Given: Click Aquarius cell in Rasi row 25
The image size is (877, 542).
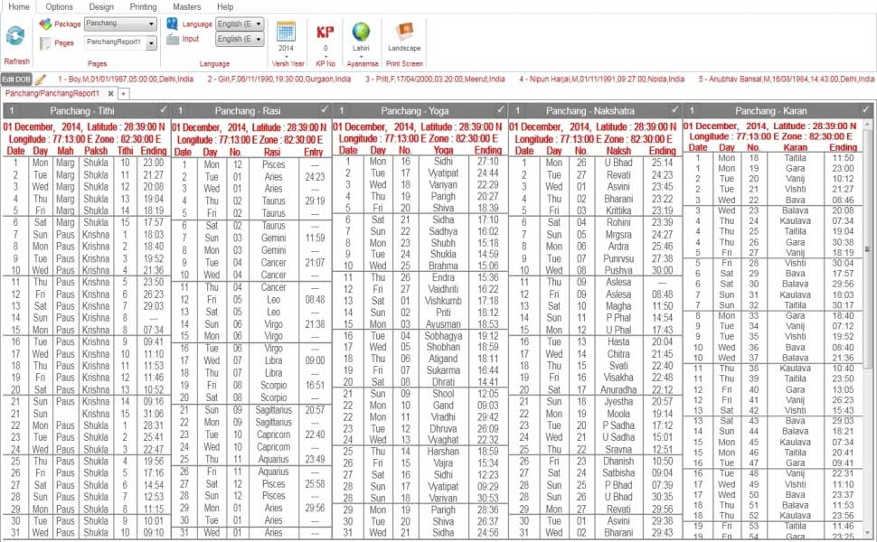Looking at the screenshot, I should click(x=274, y=459).
